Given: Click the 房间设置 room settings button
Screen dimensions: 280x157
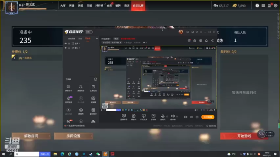Looking at the screenshot, I should (x=73, y=136).
